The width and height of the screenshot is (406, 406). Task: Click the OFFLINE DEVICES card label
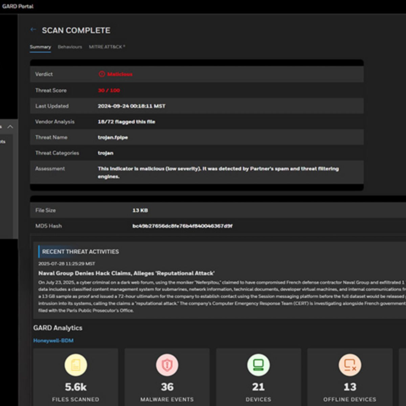tap(350, 400)
